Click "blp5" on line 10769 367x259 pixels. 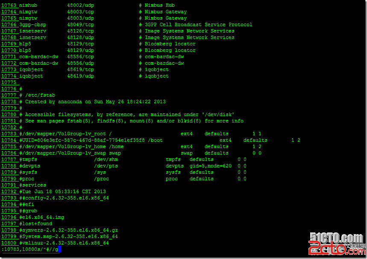(x=25, y=44)
